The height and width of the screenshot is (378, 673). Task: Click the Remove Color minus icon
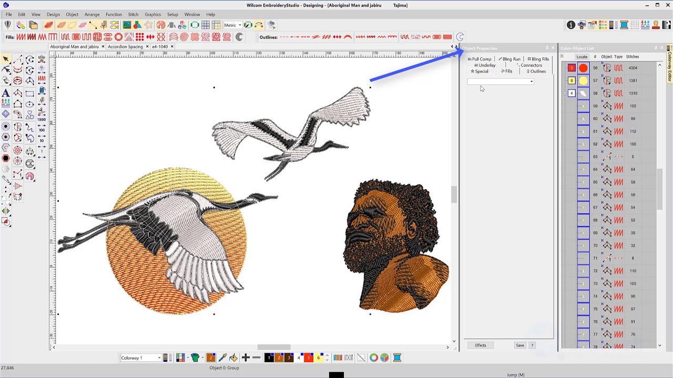click(x=256, y=358)
